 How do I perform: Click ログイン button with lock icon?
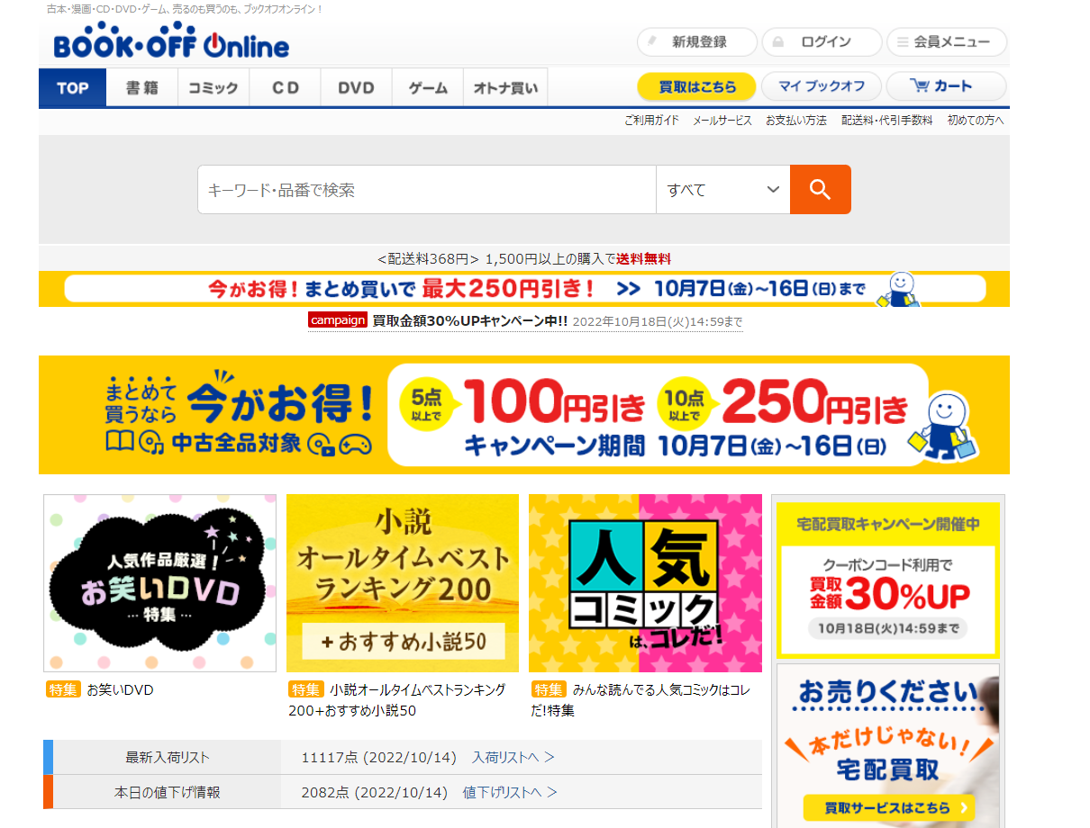pos(822,42)
